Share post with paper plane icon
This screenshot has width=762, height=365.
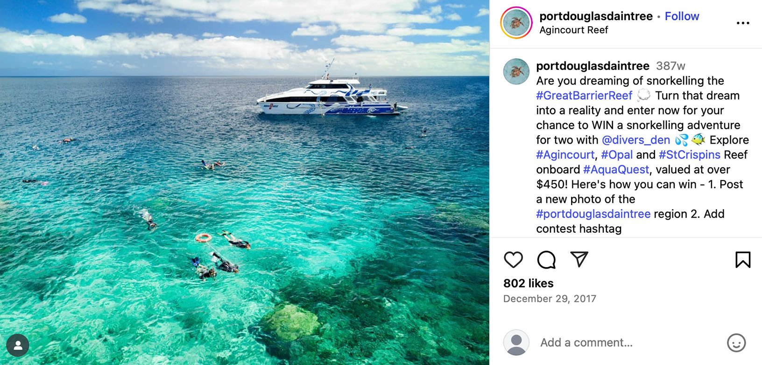coord(579,259)
